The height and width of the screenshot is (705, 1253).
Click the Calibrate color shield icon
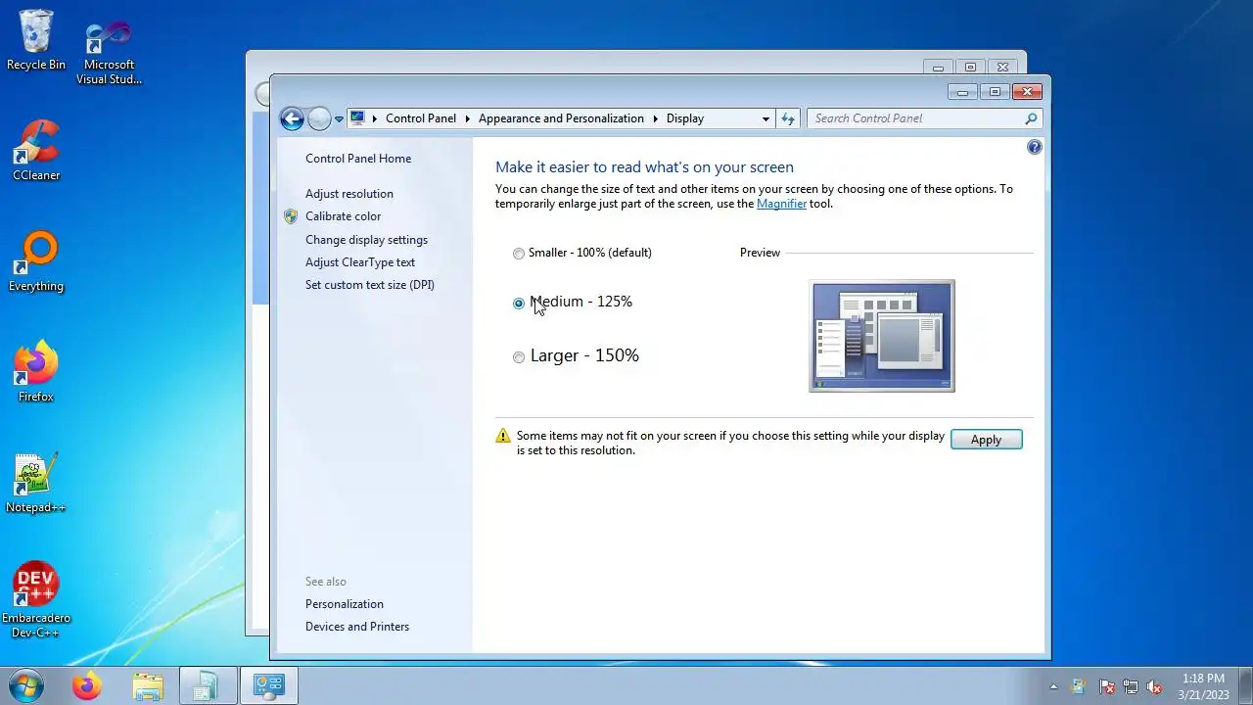pyautogui.click(x=291, y=216)
